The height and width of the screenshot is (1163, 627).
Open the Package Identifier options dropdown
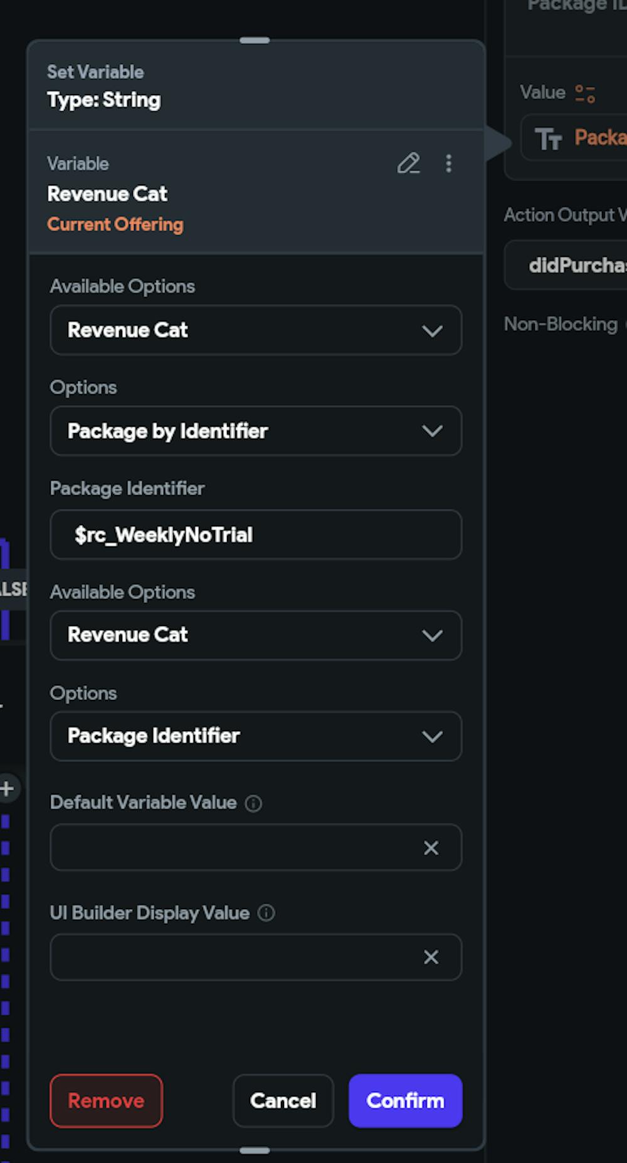[x=256, y=736]
